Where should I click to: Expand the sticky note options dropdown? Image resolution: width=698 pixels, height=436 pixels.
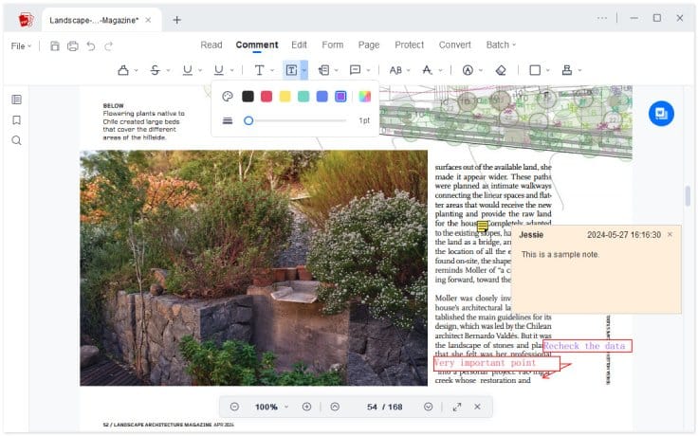(x=368, y=70)
